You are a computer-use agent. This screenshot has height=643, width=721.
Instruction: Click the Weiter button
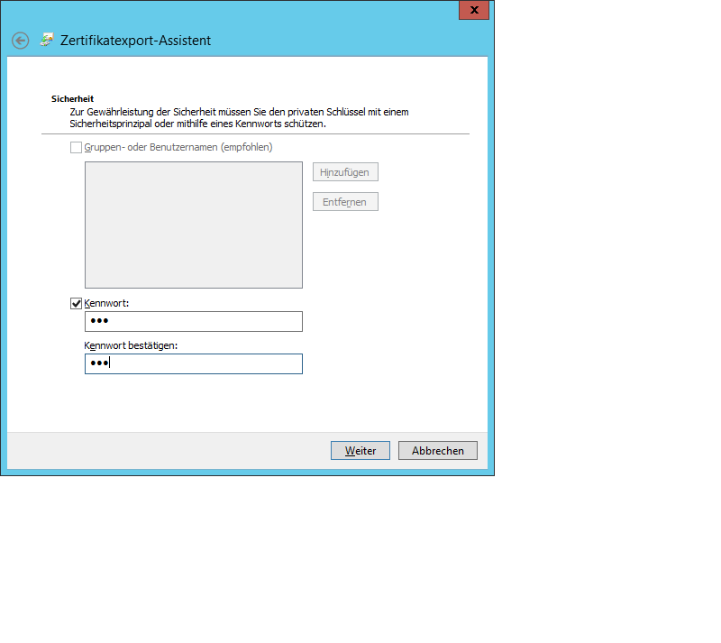[360, 451]
